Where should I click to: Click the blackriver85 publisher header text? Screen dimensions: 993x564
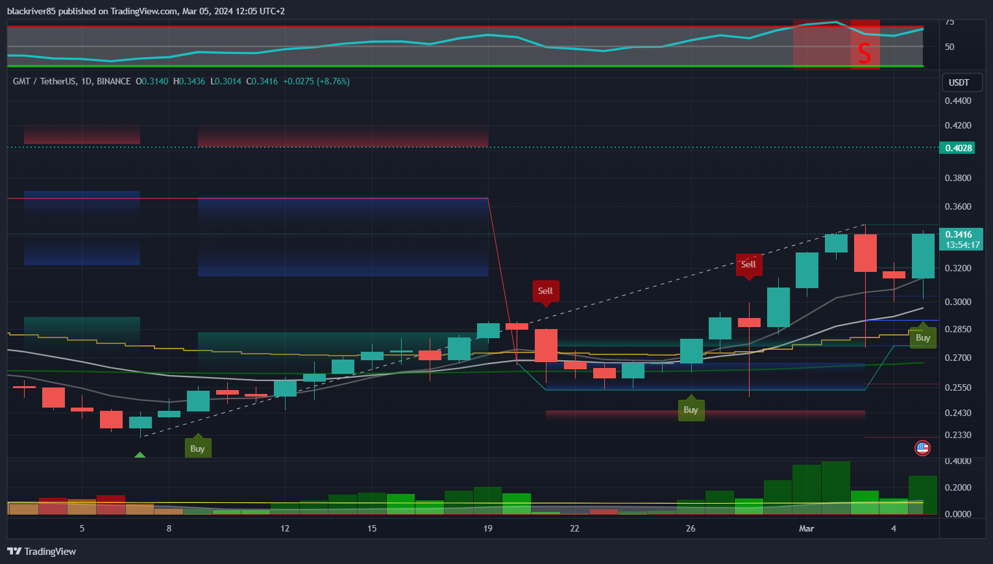coord(146,11)
